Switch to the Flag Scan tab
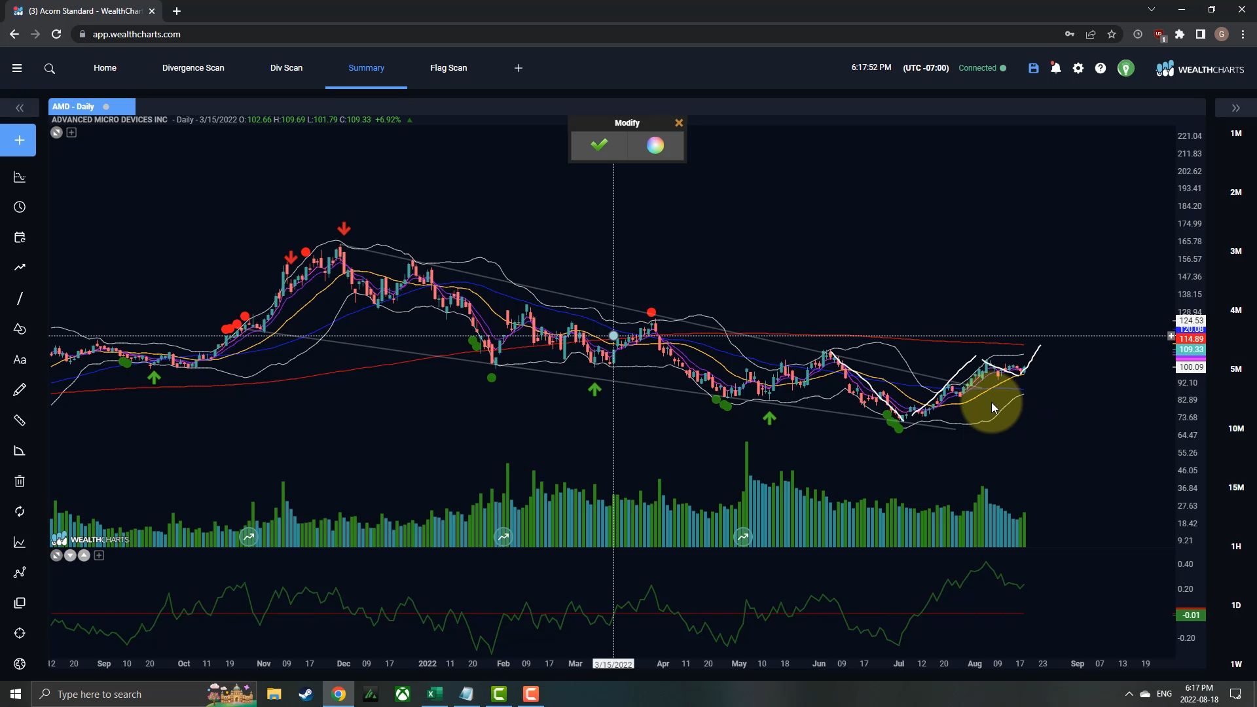The height and width of the screenshot is (707, 1257). coord(448,68)
